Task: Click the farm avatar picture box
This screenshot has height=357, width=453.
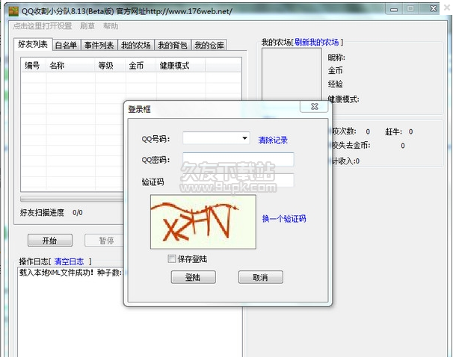Action: pyautogui.click(x=292, y=75)
